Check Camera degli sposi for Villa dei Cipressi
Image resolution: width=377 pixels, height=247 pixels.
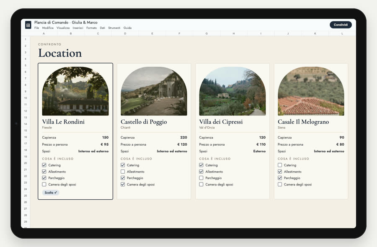point(201,184)
